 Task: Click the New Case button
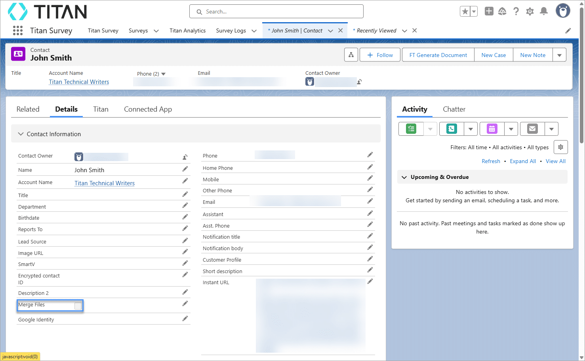point(494,55)
